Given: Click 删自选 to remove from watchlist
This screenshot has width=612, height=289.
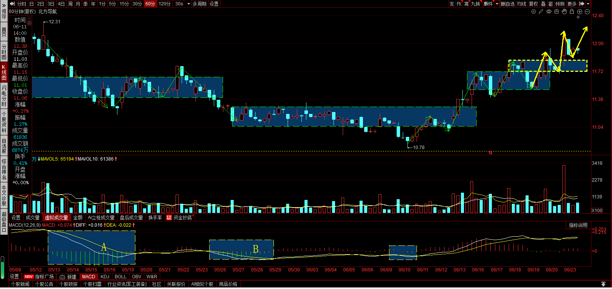Looking at the screenshot, I should pyautogui.click(x=508, y=4).
